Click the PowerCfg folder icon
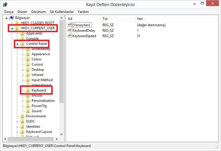221x151 pixels. (x=28, y=106)
